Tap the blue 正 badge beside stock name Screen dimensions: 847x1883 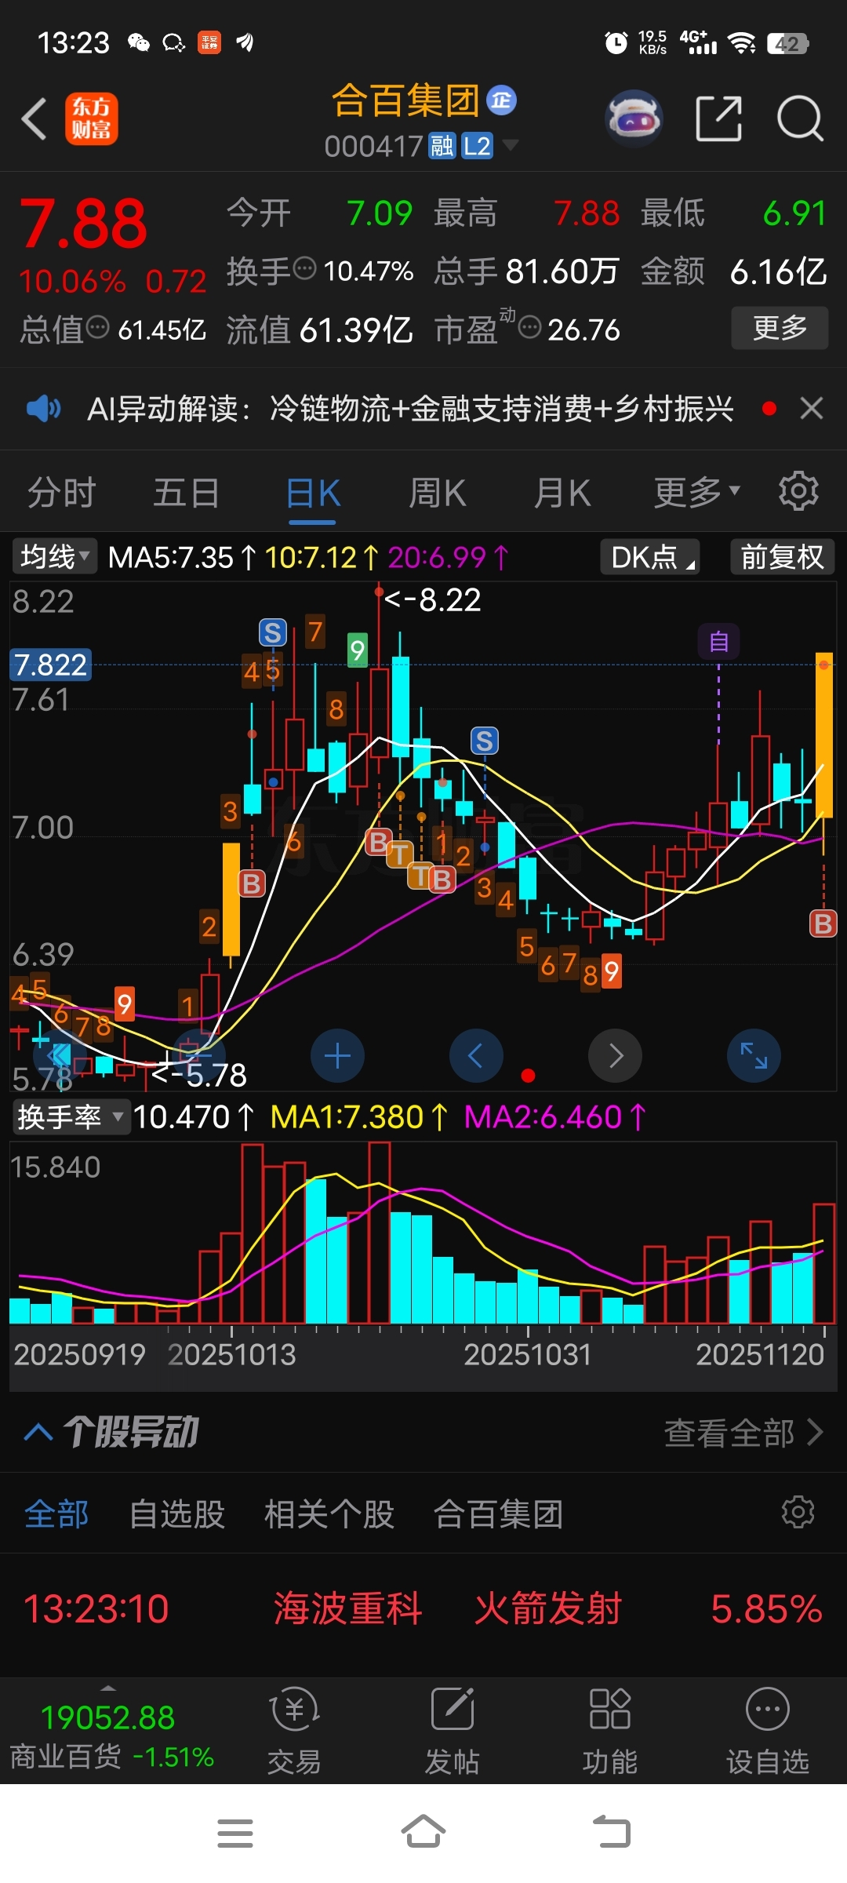(x=502, y=100)
